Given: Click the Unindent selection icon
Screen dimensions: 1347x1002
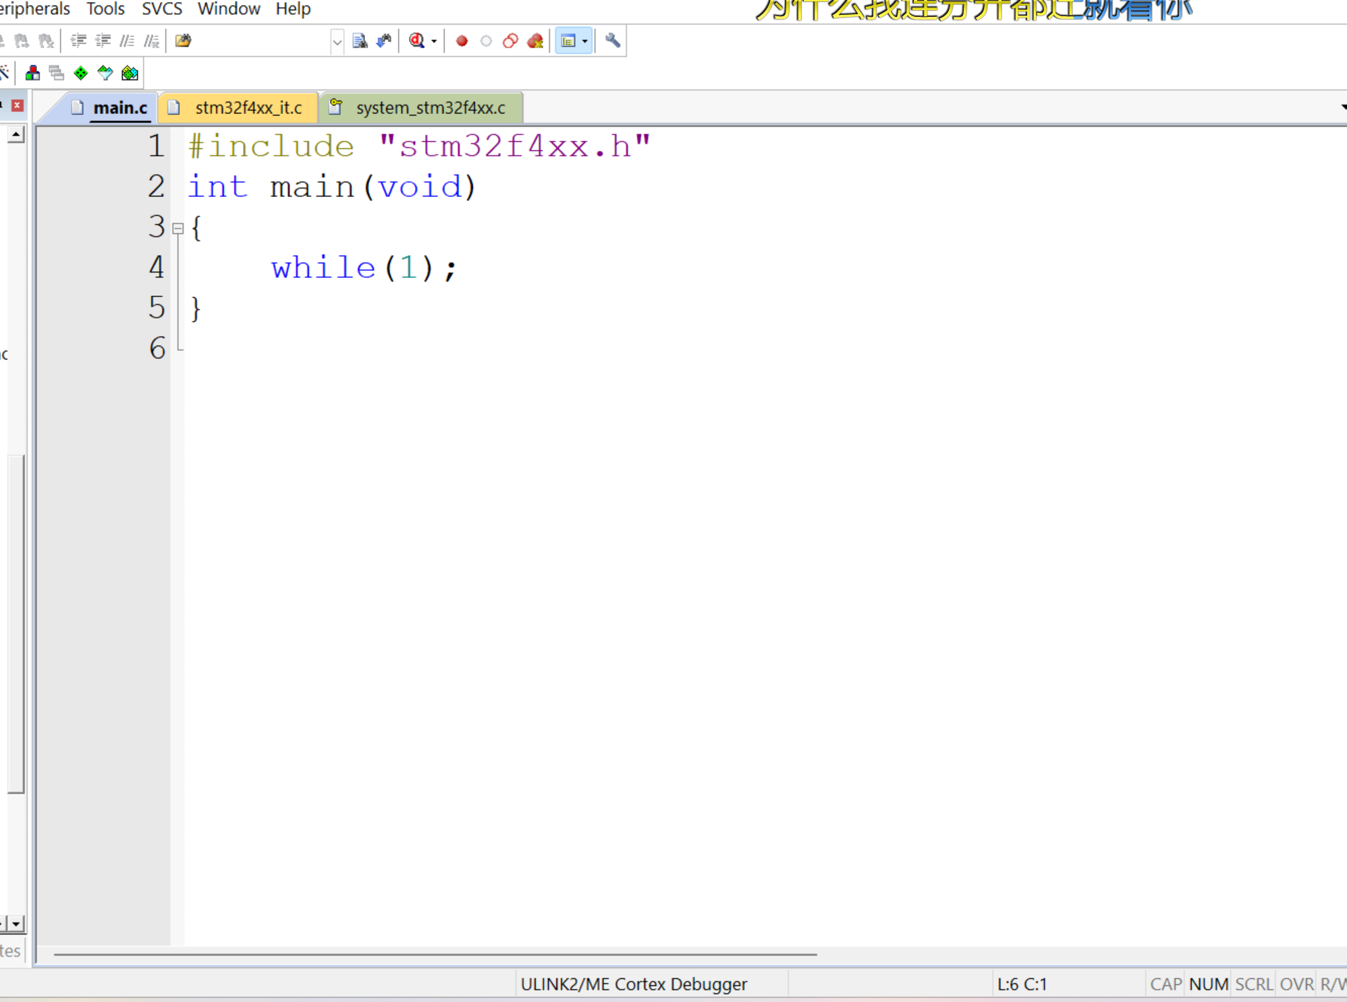Looking at the screenshot, I should [x=103, y=41].
